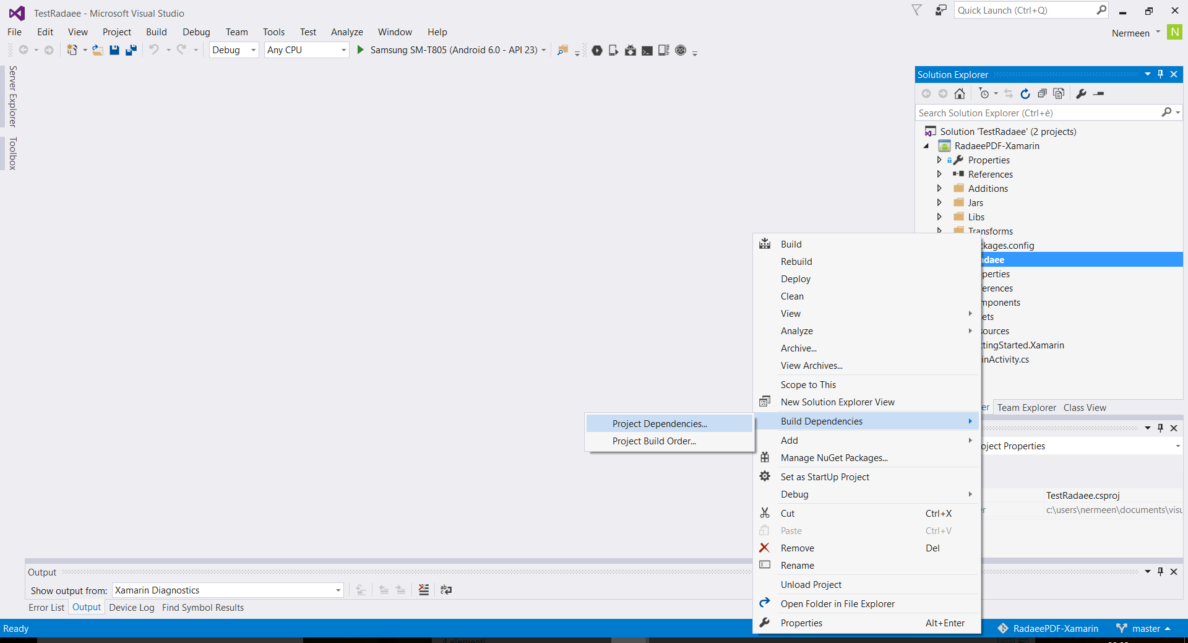Open the Debug configuration dropdown
Image resolution: width=1188 pixels, height=643 pixels.
tap(234, 50)
